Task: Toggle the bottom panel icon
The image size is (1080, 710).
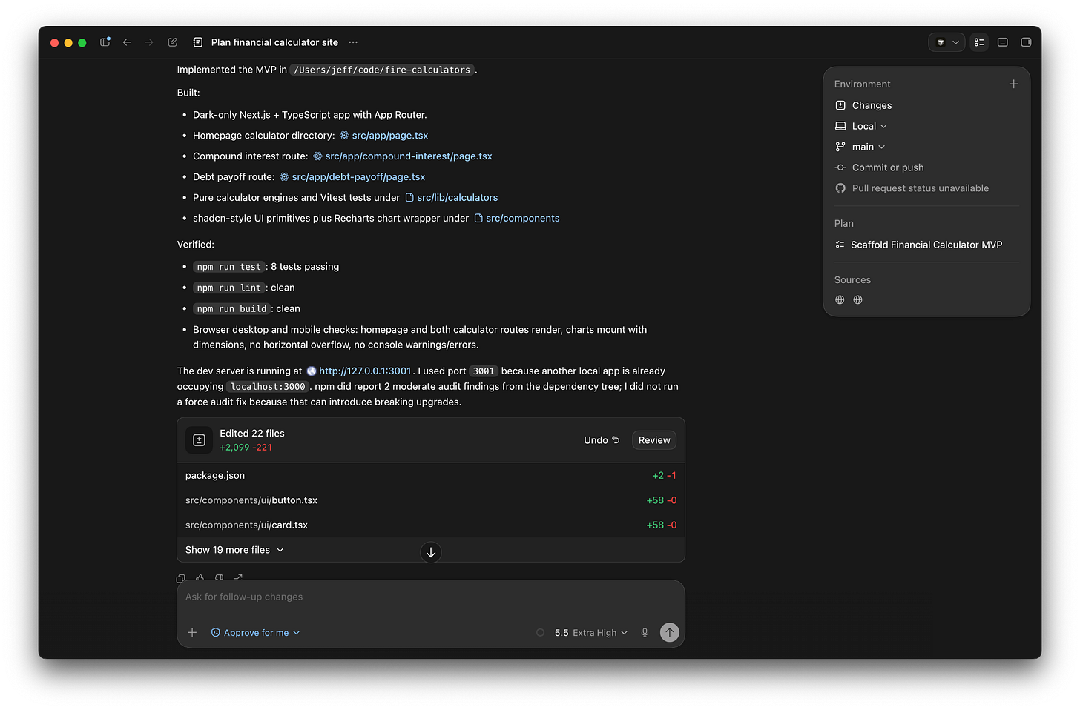Action: pyautogui.click(x=1003, y=42)
